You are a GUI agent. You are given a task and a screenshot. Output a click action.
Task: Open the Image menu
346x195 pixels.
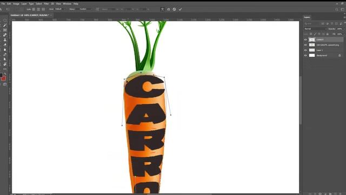click(16, 4)
